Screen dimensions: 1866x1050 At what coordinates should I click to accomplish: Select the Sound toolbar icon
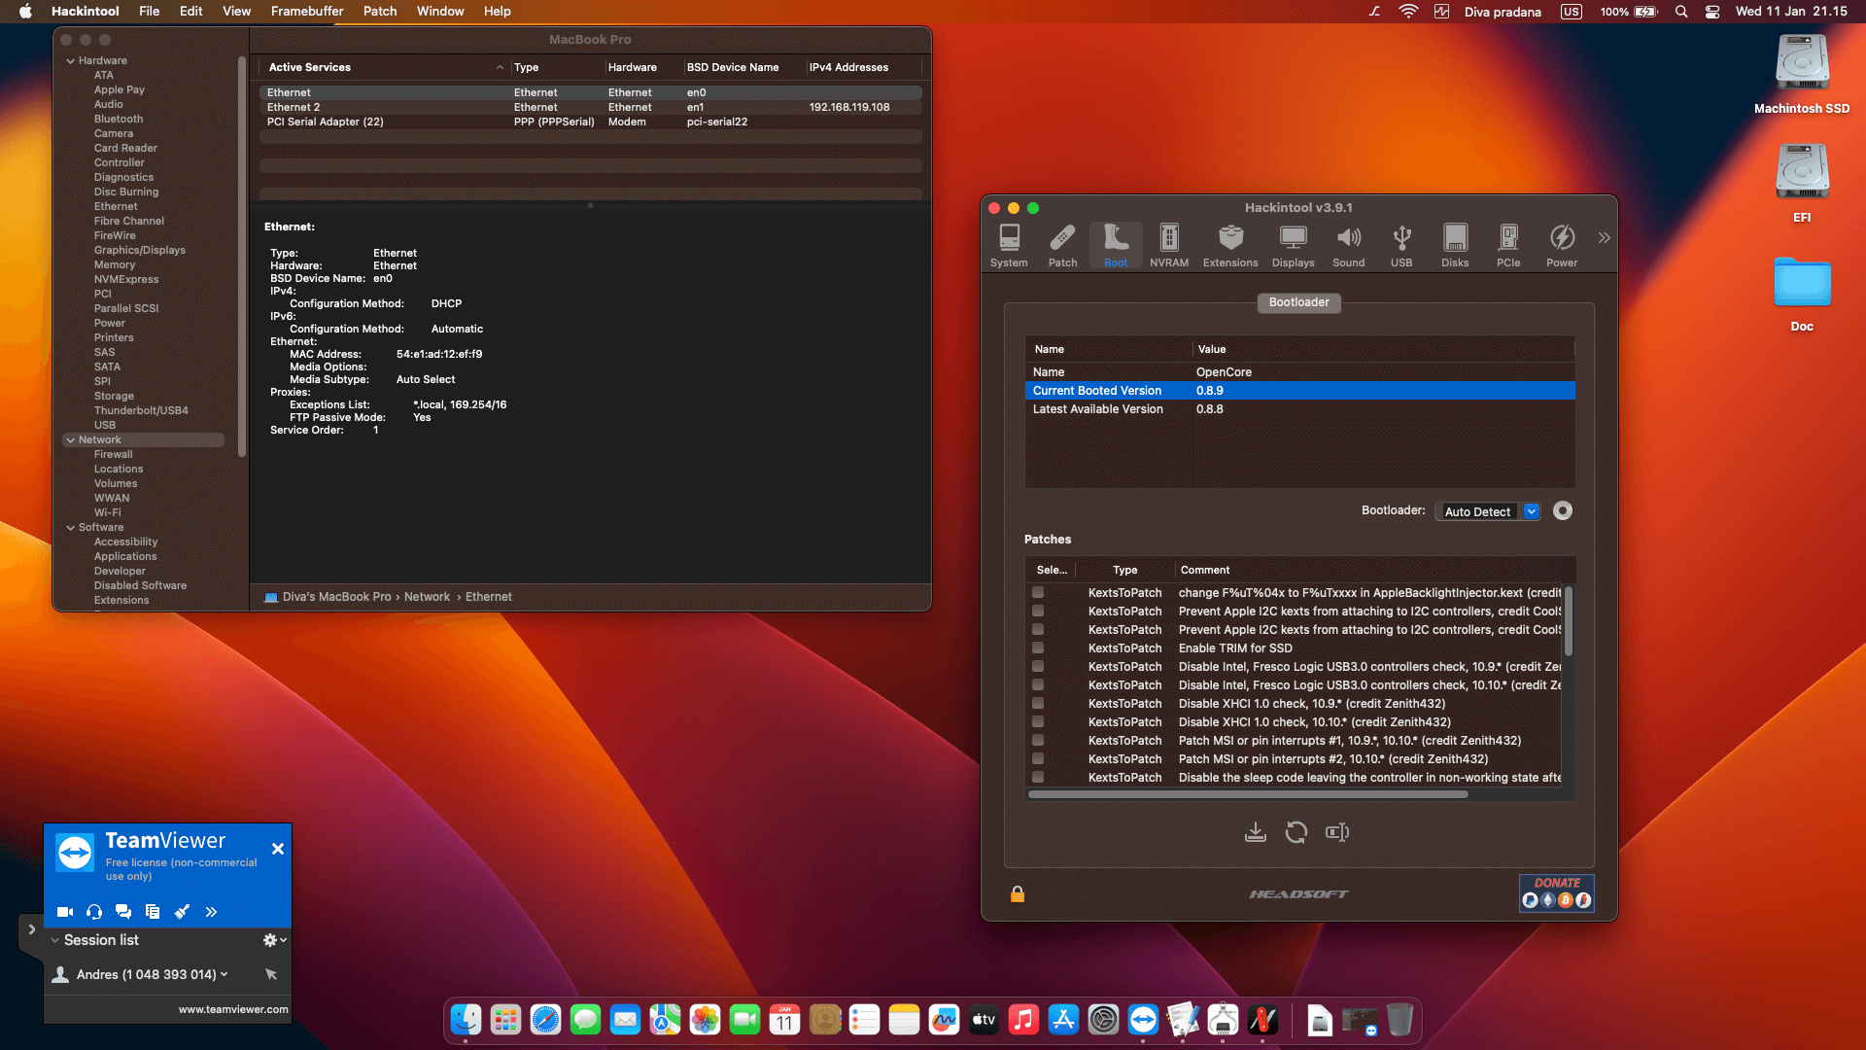click(x=1348, y=245)
